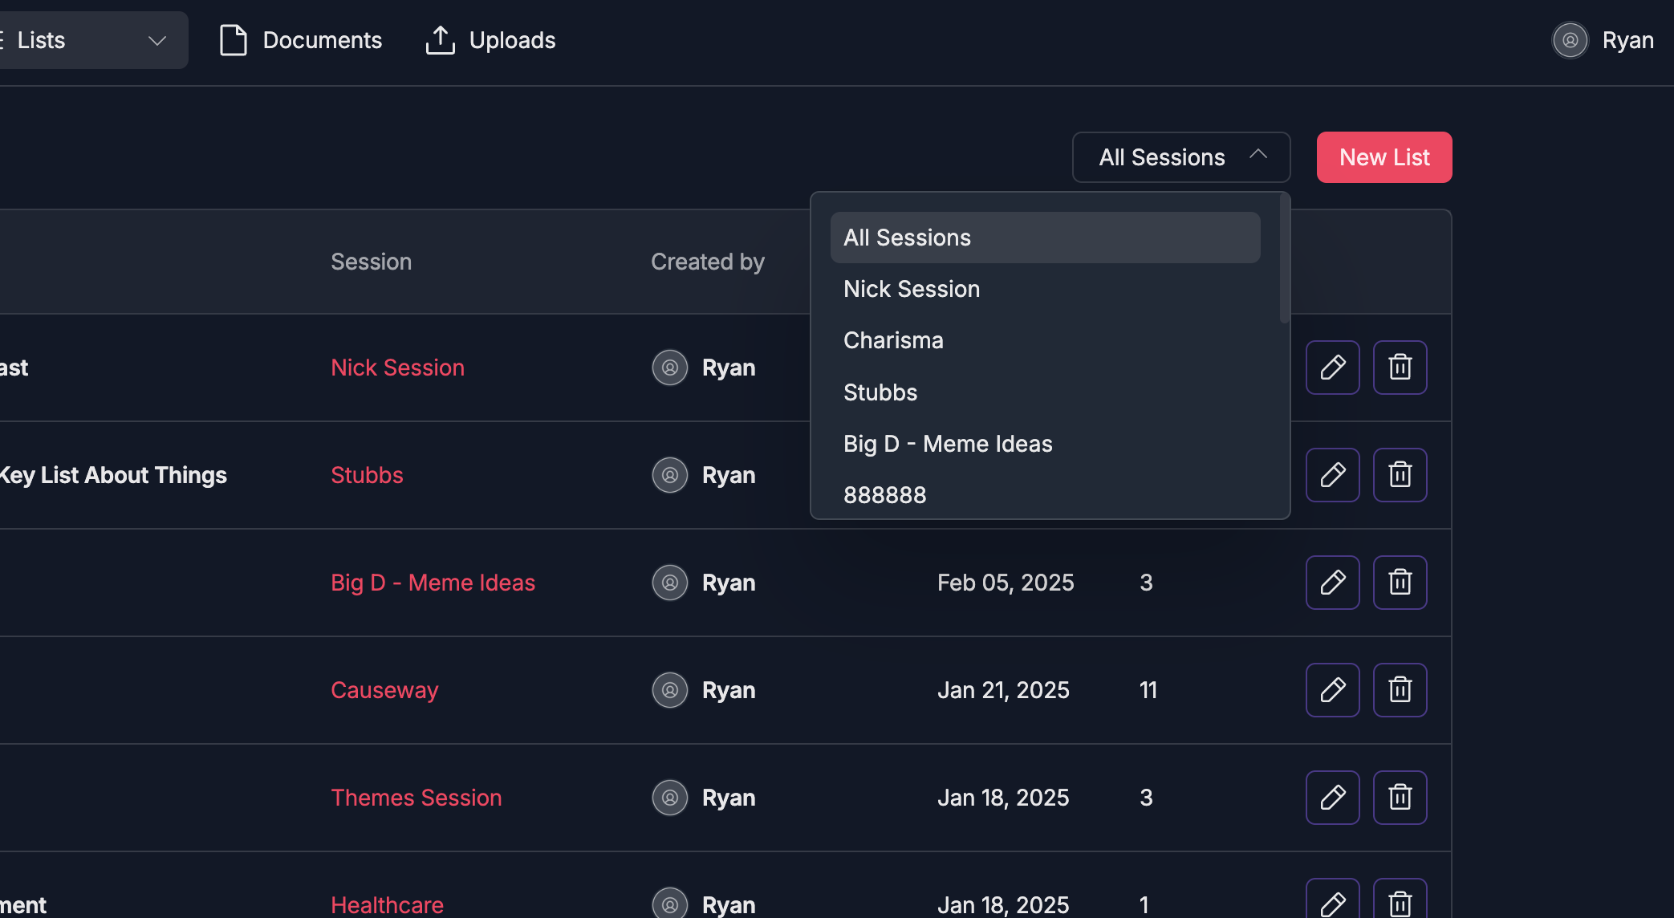
Task: Click the edit pencil for Nick Session row
Action: pyautogui.click(x=1332, y=368)
